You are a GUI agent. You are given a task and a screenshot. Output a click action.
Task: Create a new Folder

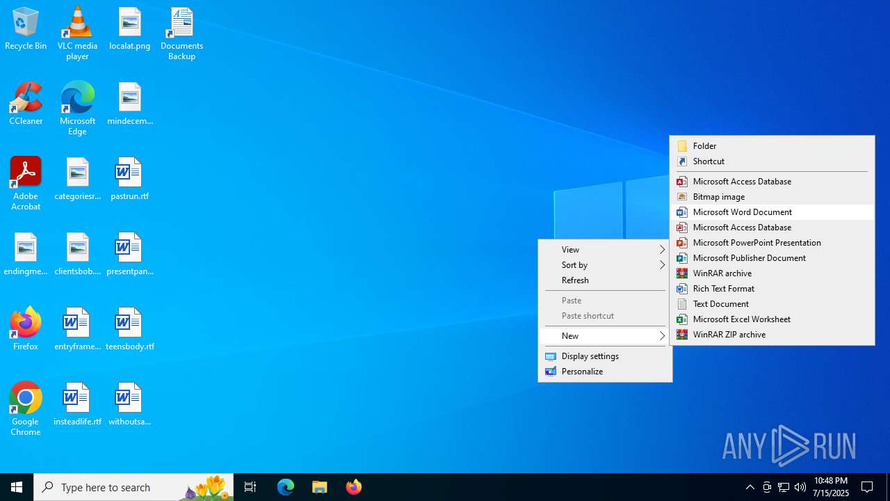772,146
